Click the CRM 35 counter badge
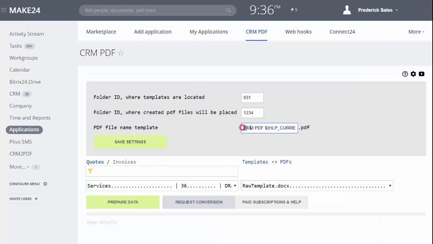 pyautogui.click(x=26, y=94)
